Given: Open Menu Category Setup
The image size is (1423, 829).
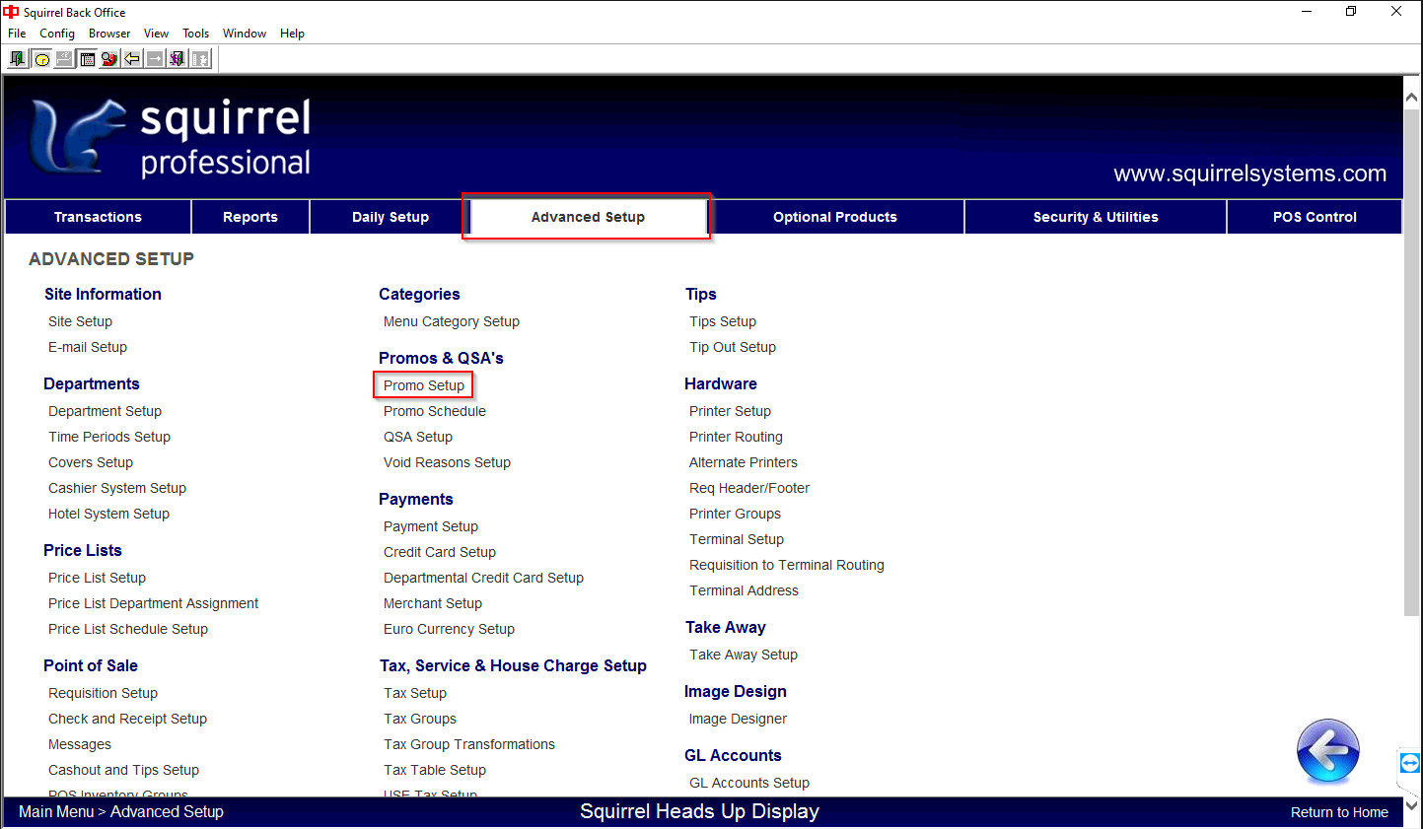Looking at the screenshot, I should [452, 321].
